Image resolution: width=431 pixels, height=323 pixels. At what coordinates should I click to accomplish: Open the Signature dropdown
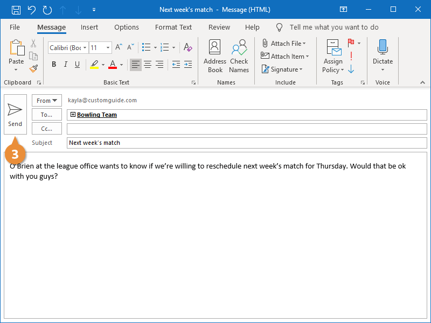tap(282, 69)
